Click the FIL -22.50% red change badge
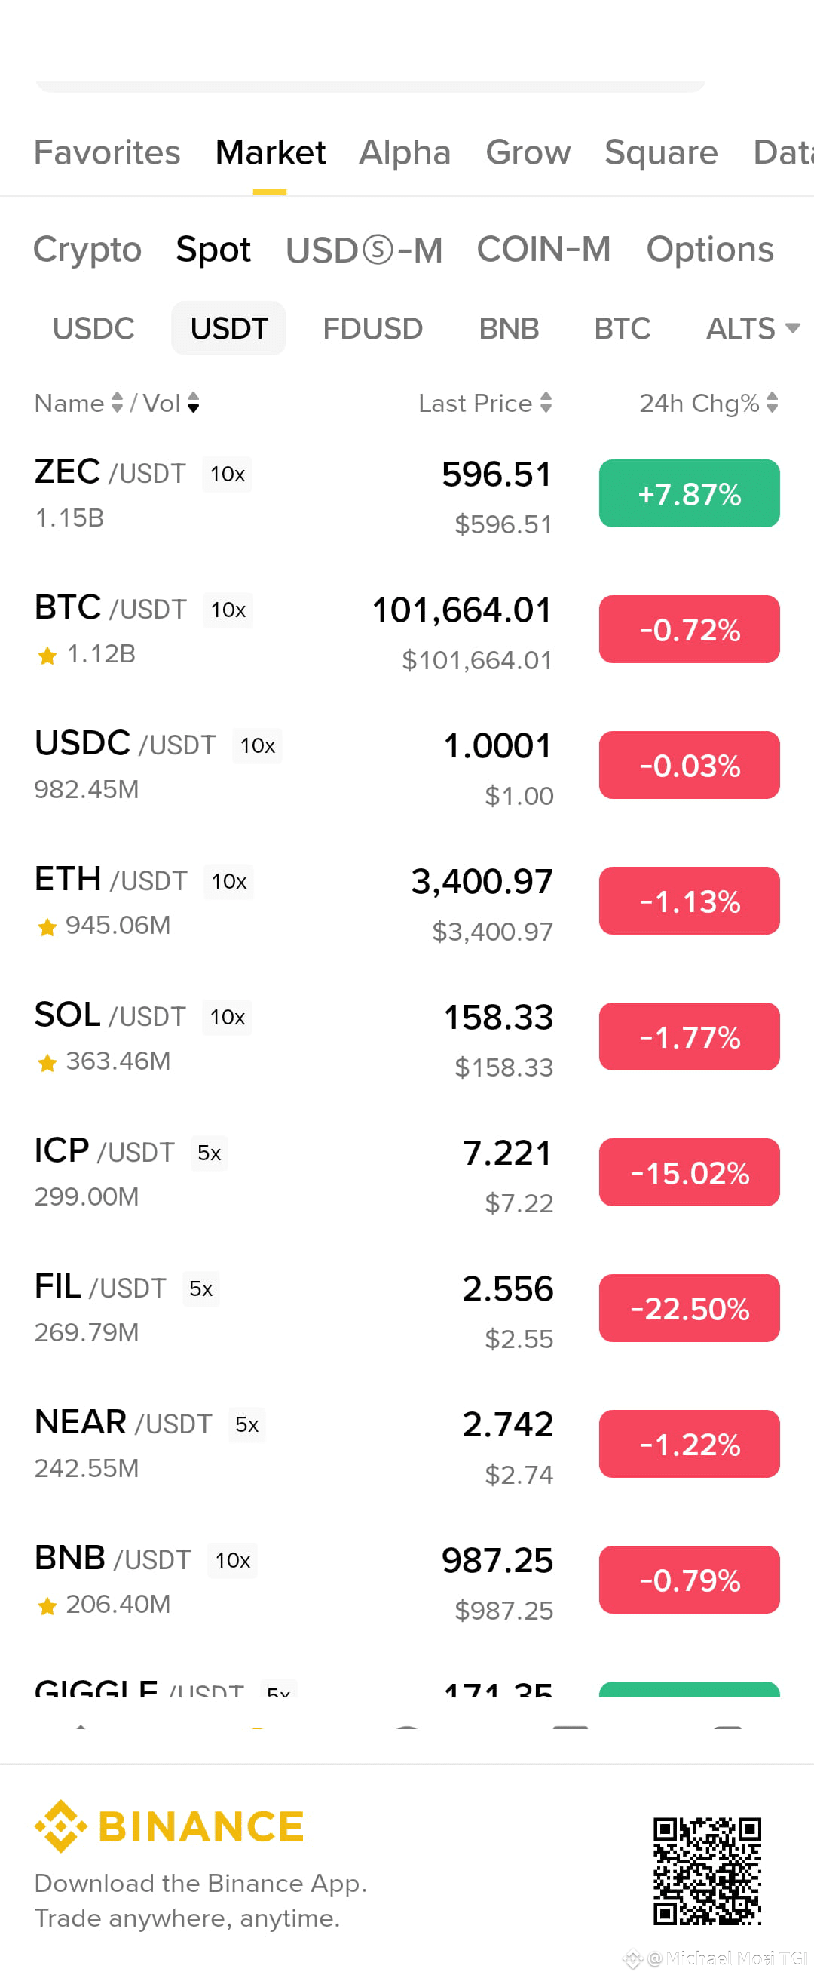Viewport: 814px width, 1978px height. click(689, 1307)
